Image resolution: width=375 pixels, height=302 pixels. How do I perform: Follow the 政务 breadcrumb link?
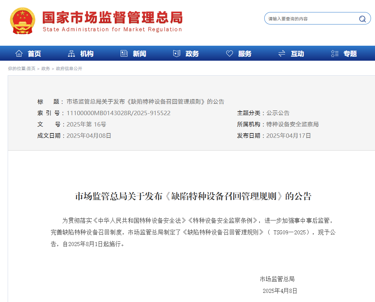45,69
